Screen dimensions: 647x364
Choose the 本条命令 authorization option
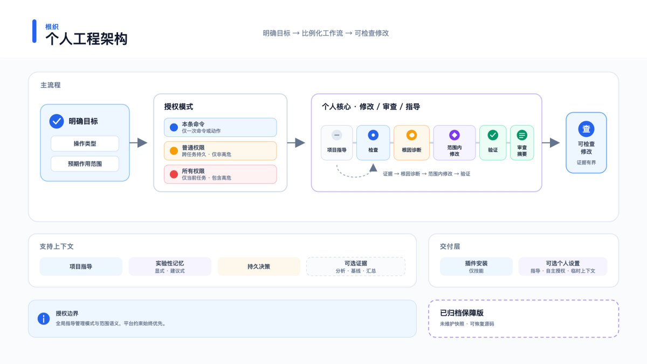(x=221, y=127)
